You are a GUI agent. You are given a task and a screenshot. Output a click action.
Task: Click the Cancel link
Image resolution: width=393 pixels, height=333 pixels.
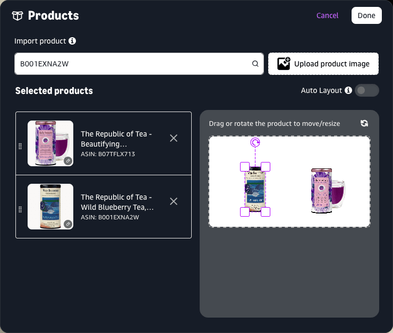(x=327, y=15)
